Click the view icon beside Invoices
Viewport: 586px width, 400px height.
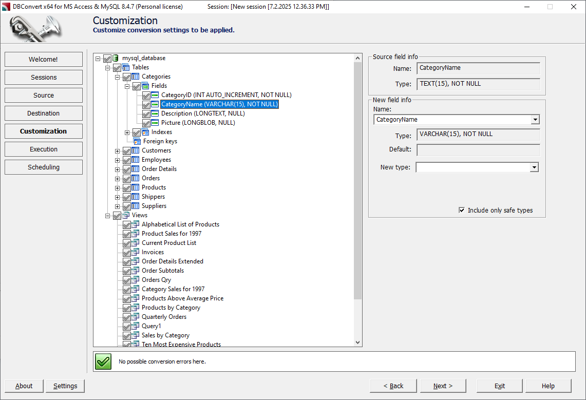click(x=135, y=252)
